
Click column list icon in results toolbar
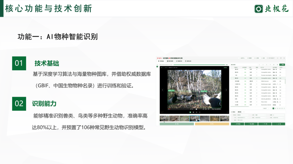pyautogui.click(x=277, y=65)
